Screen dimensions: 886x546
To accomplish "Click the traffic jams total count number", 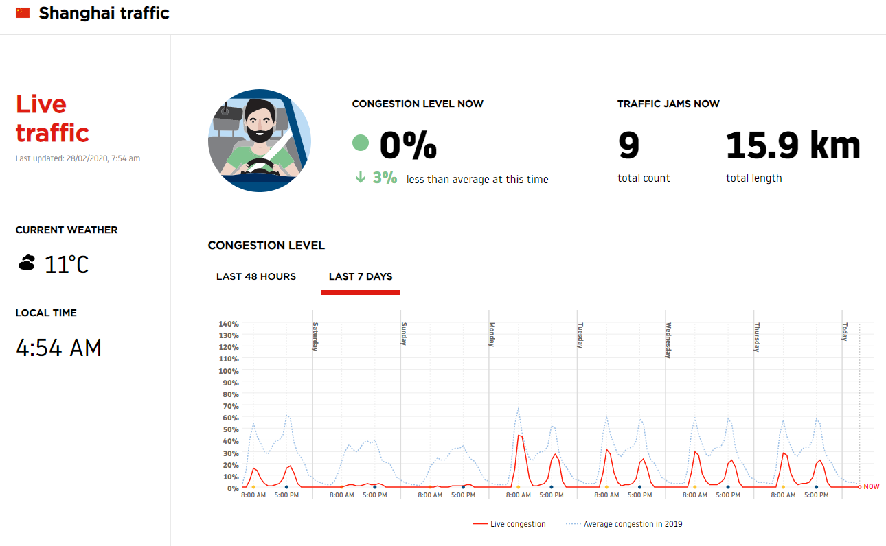I will [628, 145].
